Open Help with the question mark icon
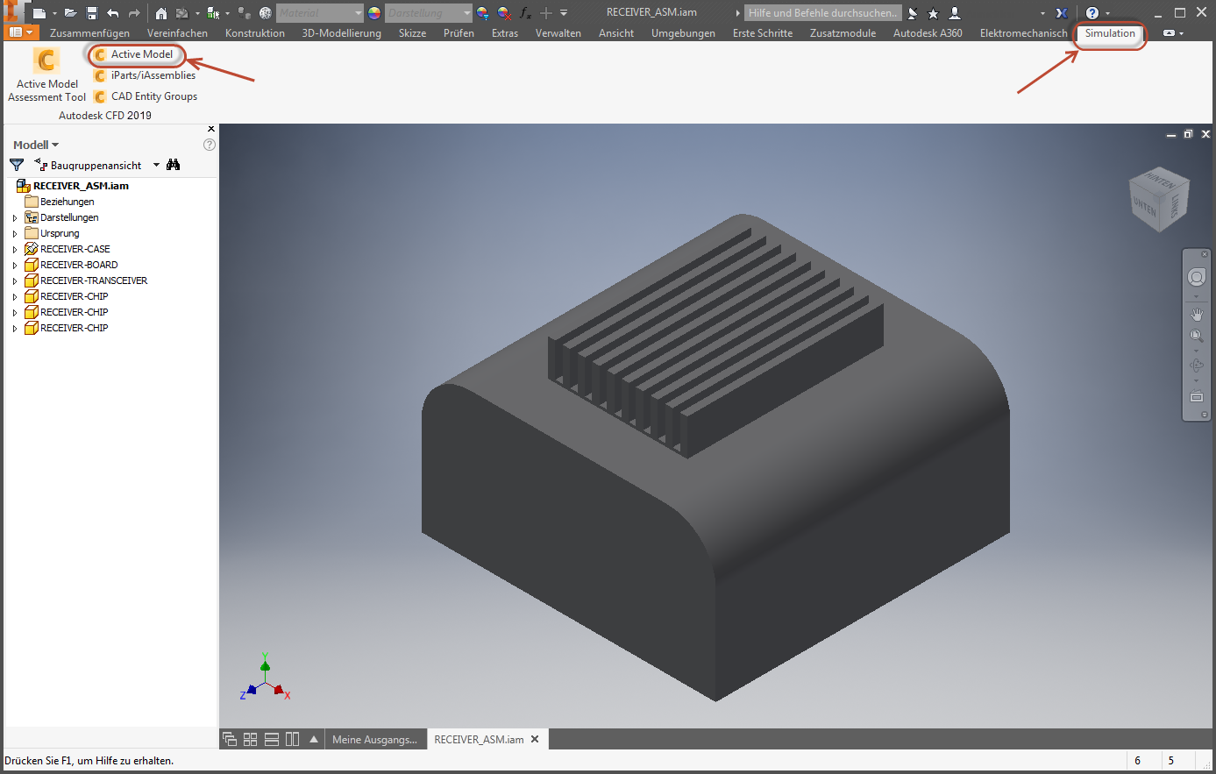Viewport: 1216px width, 774px height. pyautogui.click(x=1092, y=13)
